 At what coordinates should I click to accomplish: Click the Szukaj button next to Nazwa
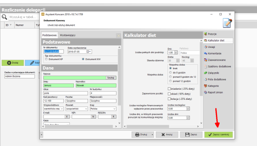pos(111,78)
